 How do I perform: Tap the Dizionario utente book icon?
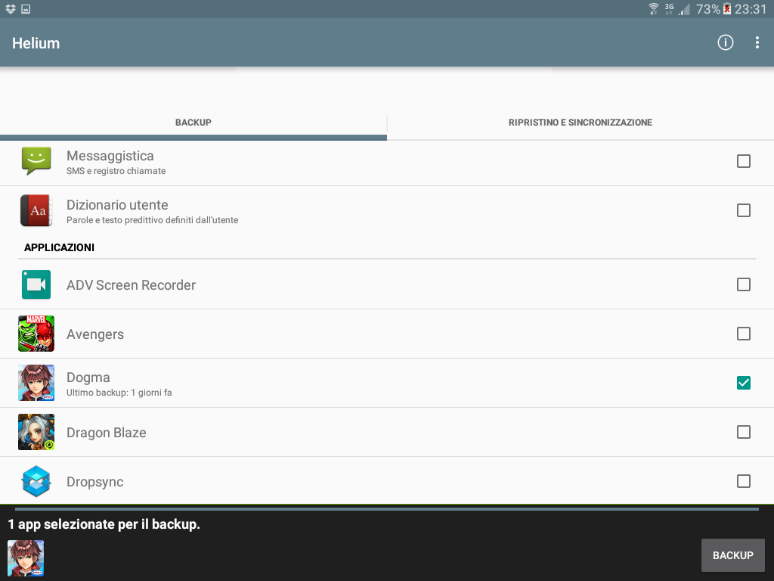(x=36, y=210)
